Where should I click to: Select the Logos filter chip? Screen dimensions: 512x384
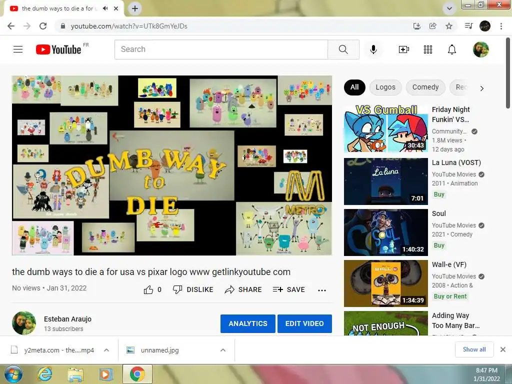pos(385,87)
